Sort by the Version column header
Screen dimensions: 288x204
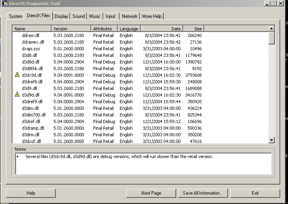pyautogui.click(x=71, y=29)
